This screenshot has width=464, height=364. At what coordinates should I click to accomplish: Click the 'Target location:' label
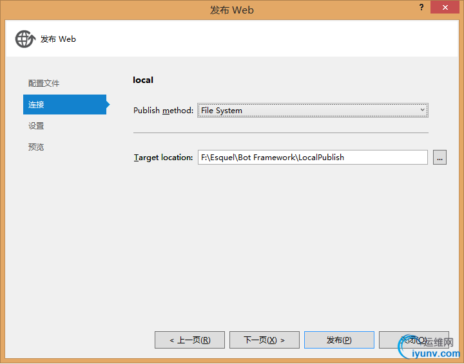pyautogui.click(x=163, y=158)
